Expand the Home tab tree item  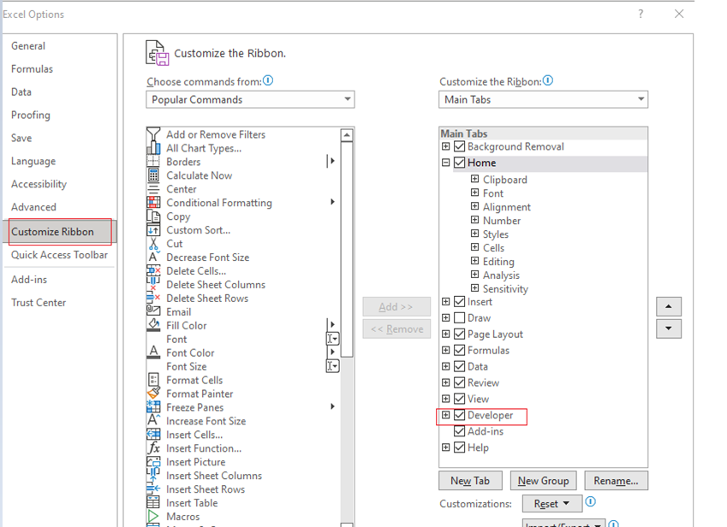(x=446, y=162)
